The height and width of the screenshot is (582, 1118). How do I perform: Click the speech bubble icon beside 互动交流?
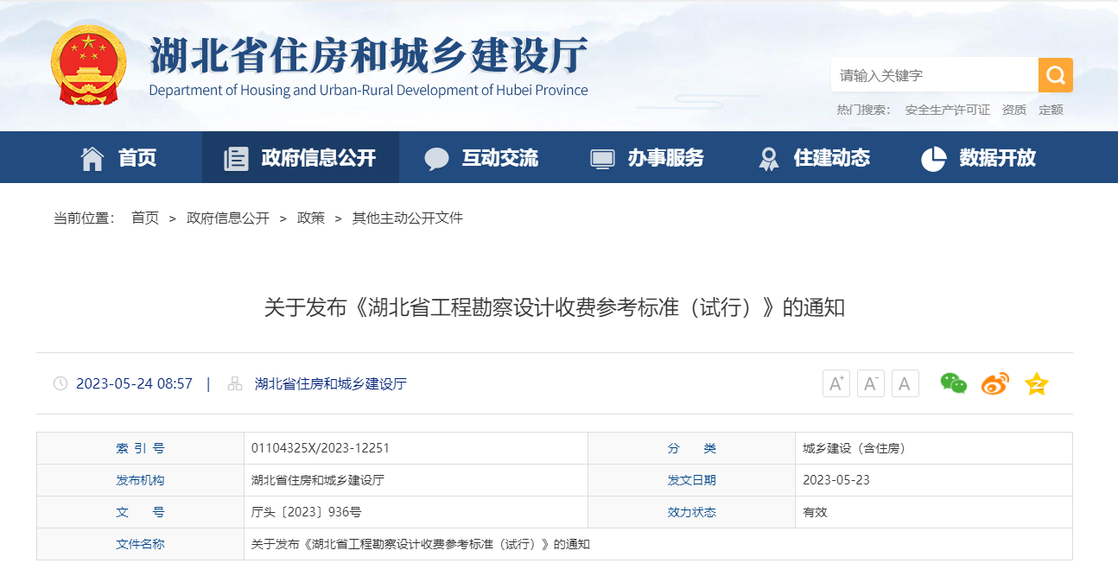click(x=437, y=159)
